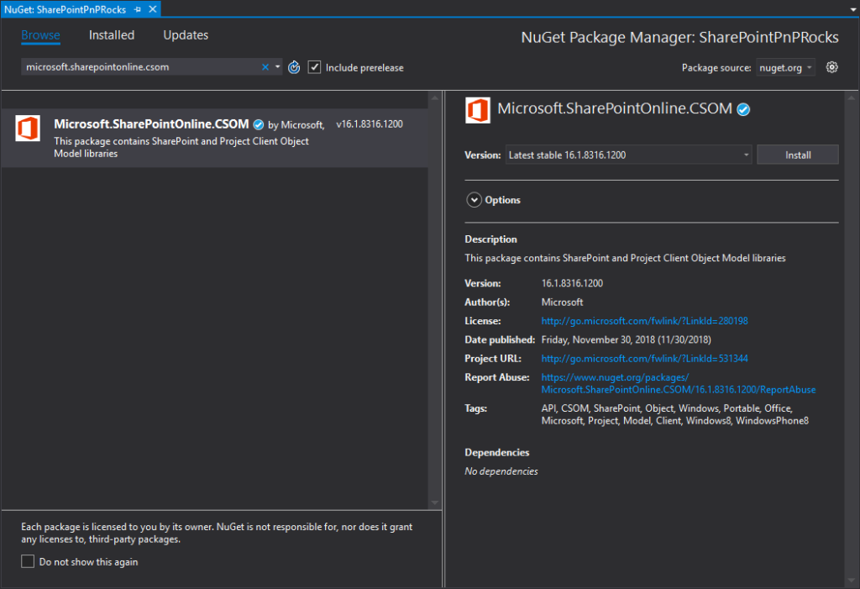Click the Office logo in the package list
The width and height of the screenshot is (860, 589).
28,129
